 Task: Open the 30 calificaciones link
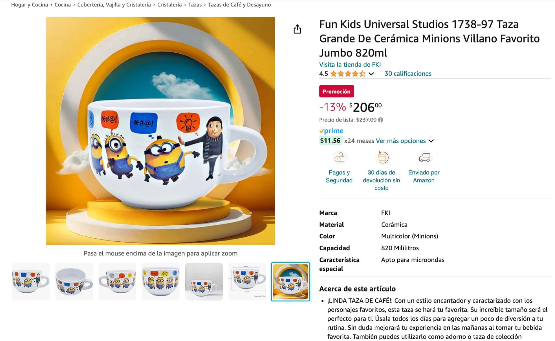(x=408, y=74)
